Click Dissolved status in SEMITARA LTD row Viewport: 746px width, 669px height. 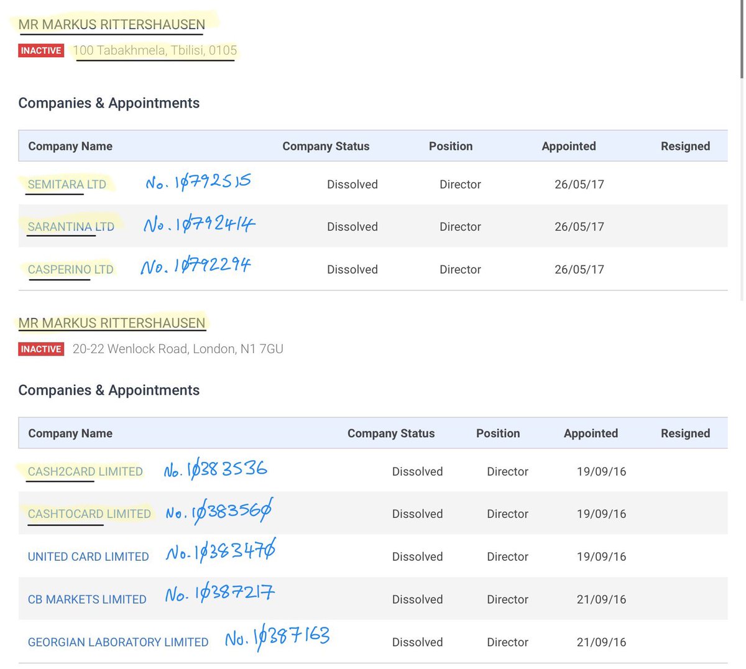point(352,185)
